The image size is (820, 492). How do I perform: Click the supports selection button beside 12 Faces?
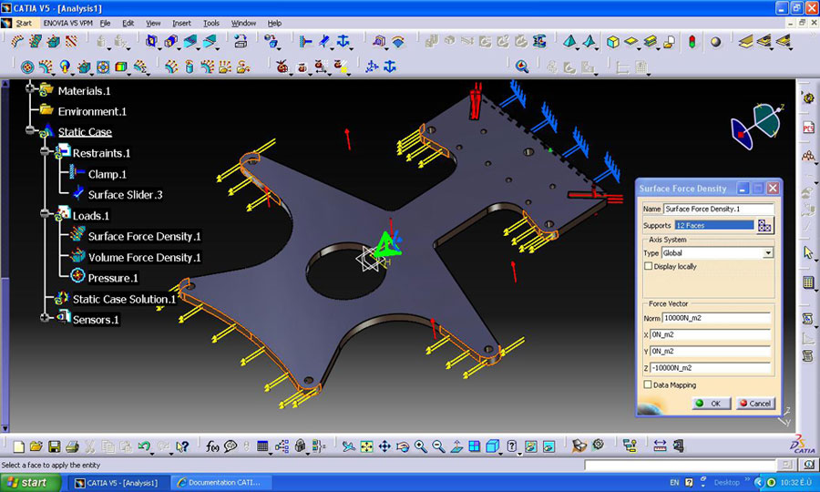764,225
